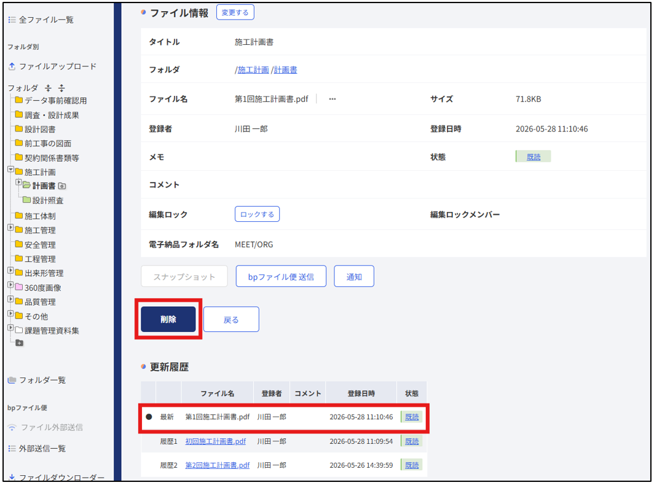Click the 設計図書 folder icon
Screen dimensions: 654x485
tap(19, 129)
